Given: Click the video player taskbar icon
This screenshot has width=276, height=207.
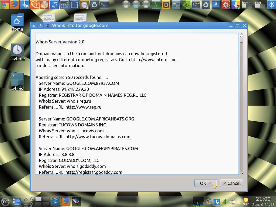Looking at the screenshot, I should (x=55, y=202).
